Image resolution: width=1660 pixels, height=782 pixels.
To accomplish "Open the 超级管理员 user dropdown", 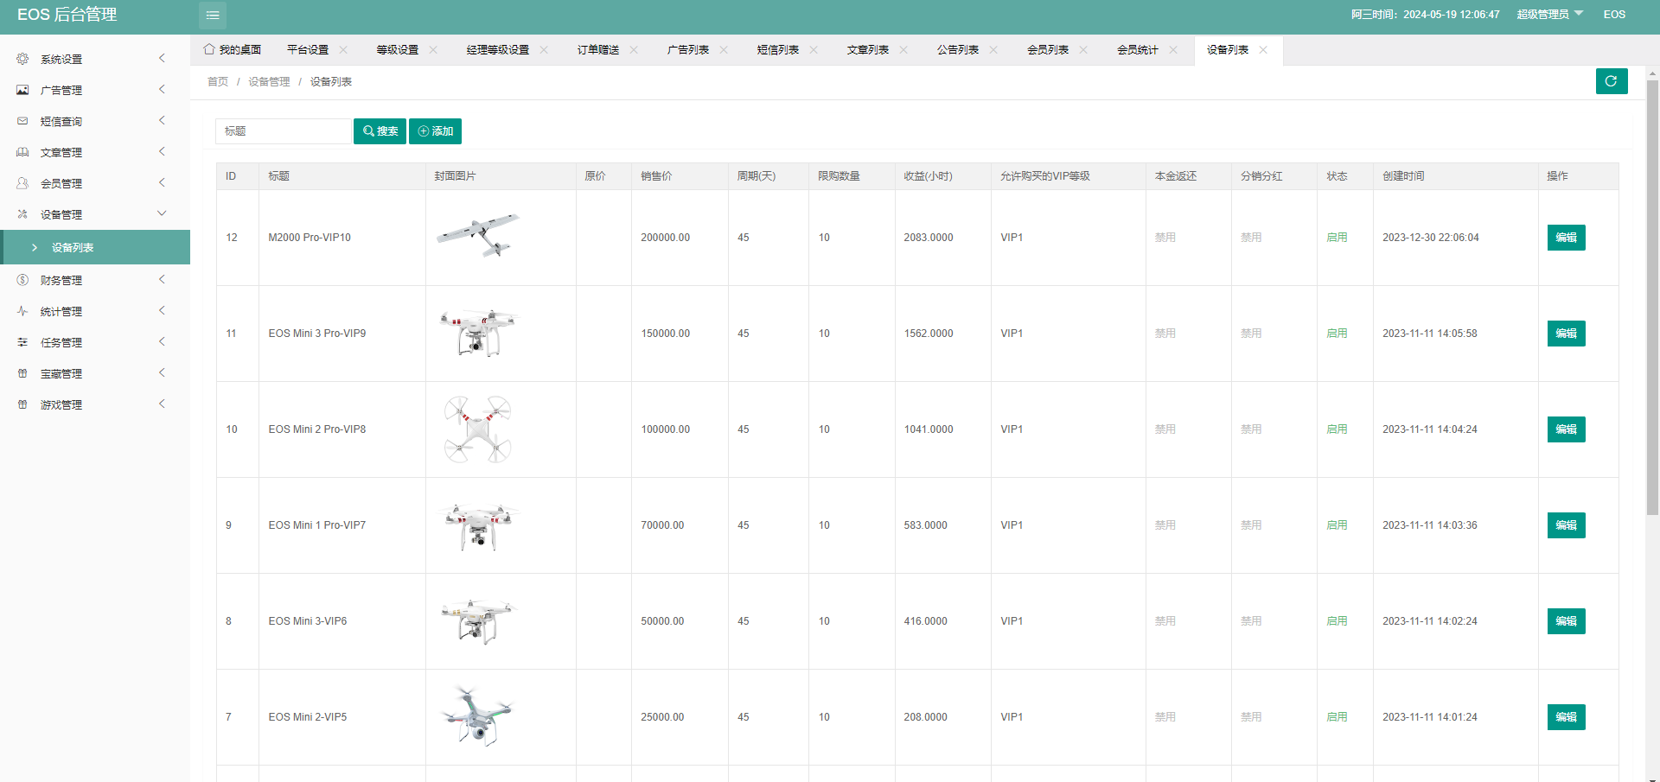I will coord(1549,15).
